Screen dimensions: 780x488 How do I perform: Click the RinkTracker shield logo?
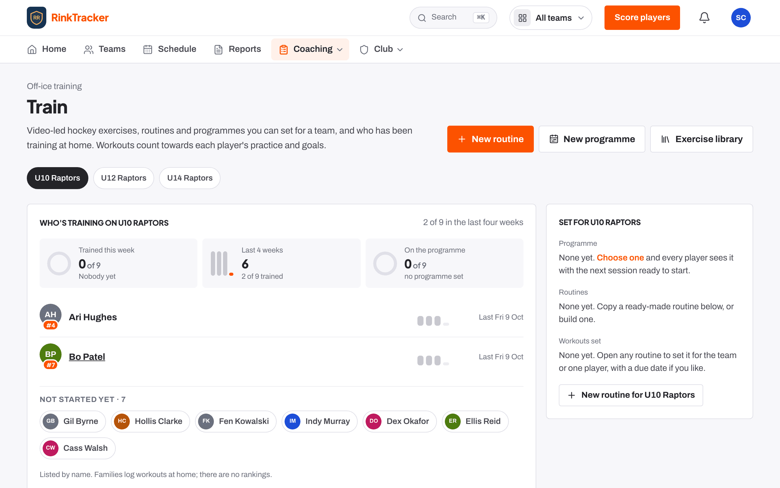[37, 17]
